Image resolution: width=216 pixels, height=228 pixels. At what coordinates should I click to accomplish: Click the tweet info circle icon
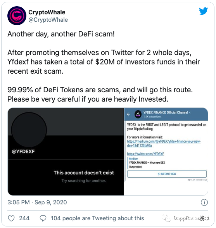[204, 202]
